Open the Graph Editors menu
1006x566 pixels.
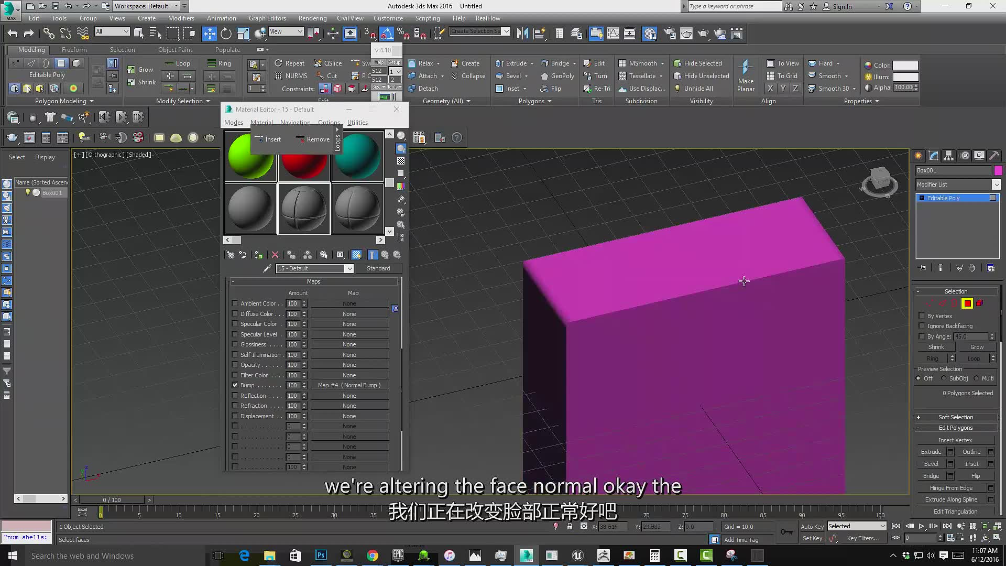(x=267, y=18)
